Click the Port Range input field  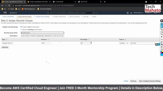86,43
